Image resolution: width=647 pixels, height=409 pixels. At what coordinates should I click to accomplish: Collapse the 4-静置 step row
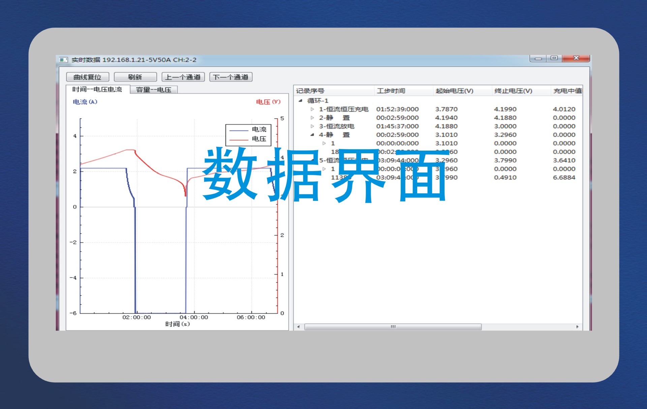click(x=312, y=135)
